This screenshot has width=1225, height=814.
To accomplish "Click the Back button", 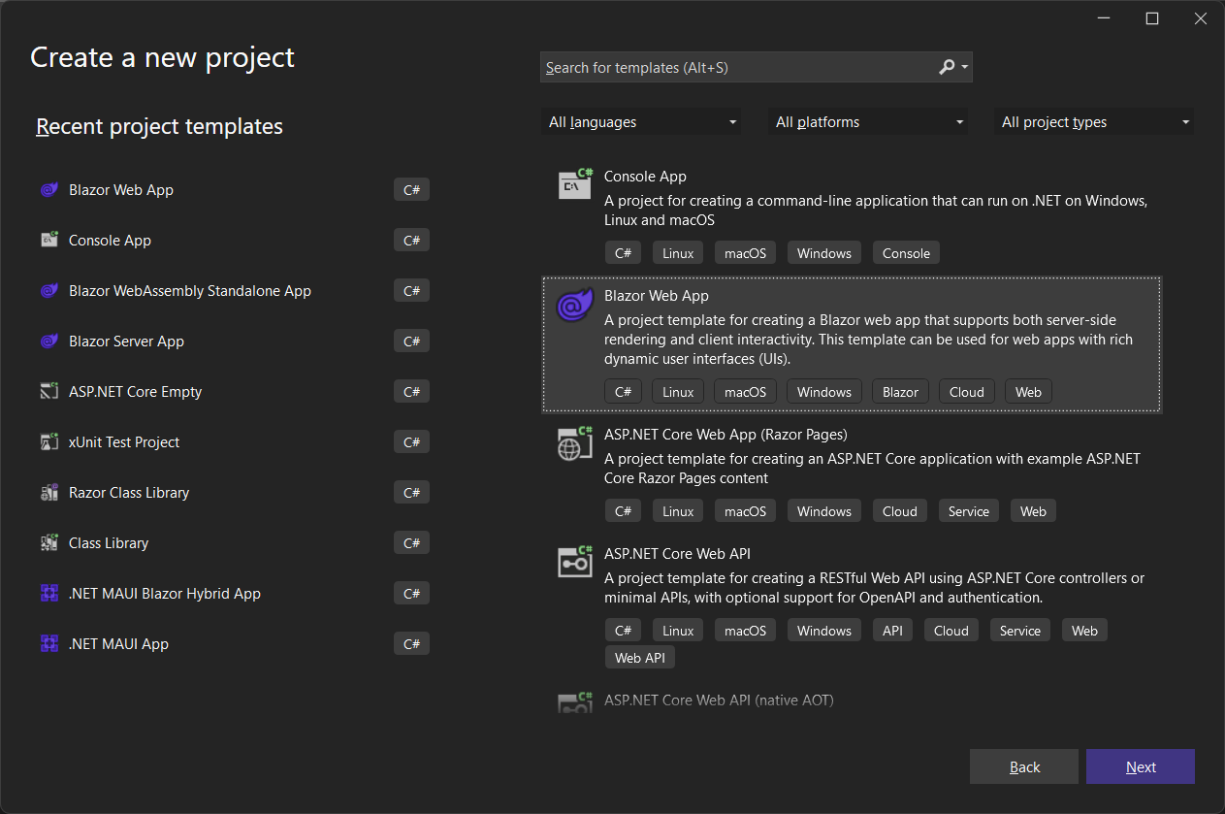I will [x=1024, y=766].
